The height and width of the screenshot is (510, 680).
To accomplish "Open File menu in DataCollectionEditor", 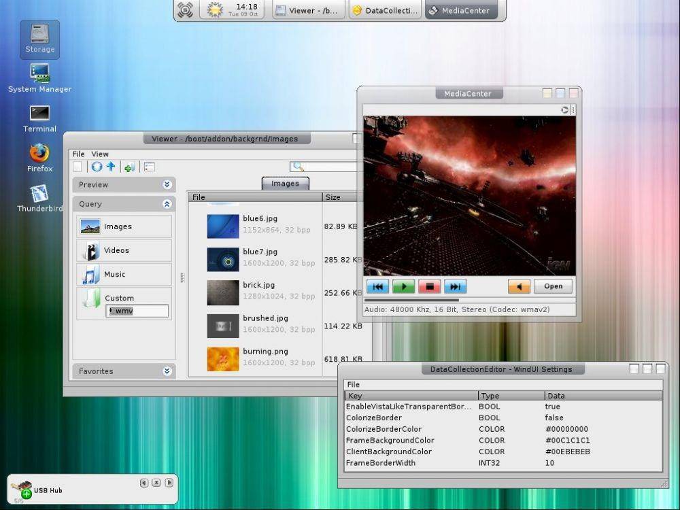I will point(354,384).
